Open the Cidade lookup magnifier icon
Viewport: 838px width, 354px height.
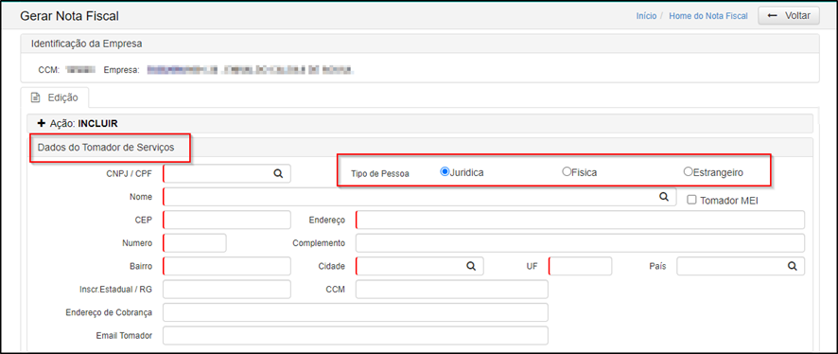click(471, 266)
